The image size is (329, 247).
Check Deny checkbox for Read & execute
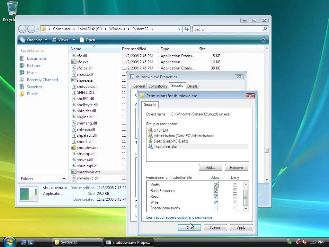click(235, 191)
